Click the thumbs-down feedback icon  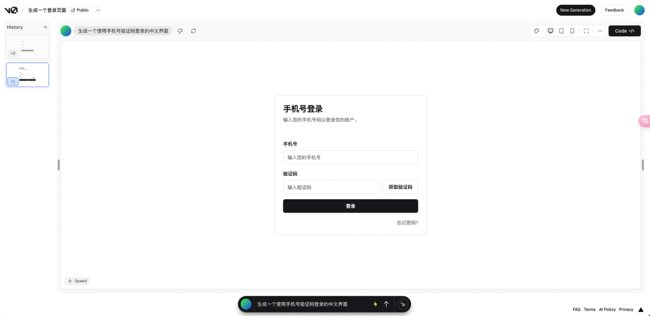[x=180, y=31]
